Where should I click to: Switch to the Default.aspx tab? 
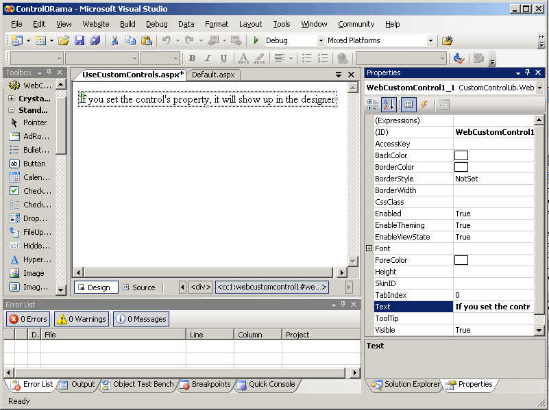tap(213, 75)
